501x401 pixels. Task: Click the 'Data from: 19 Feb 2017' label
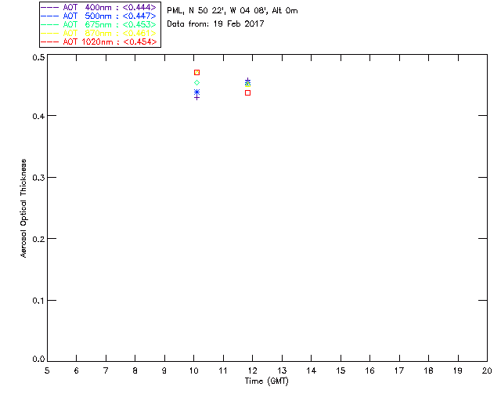(x=215, y=23)
